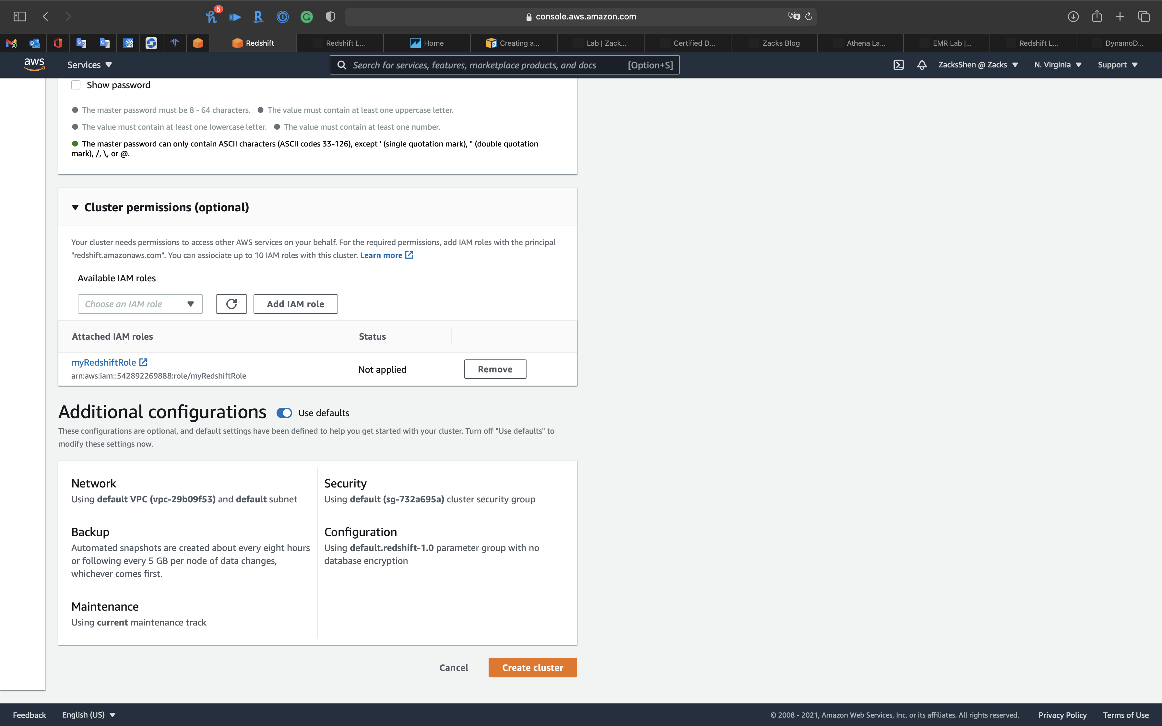Open Choose an IAM role dropdown
Image resolution: width=1162 pixels, height=726 pixels.
[140, 304]
